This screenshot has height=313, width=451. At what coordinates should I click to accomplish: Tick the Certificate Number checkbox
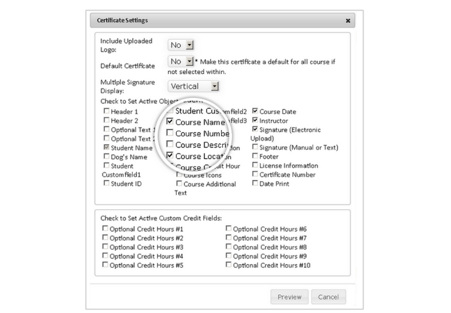255,174
